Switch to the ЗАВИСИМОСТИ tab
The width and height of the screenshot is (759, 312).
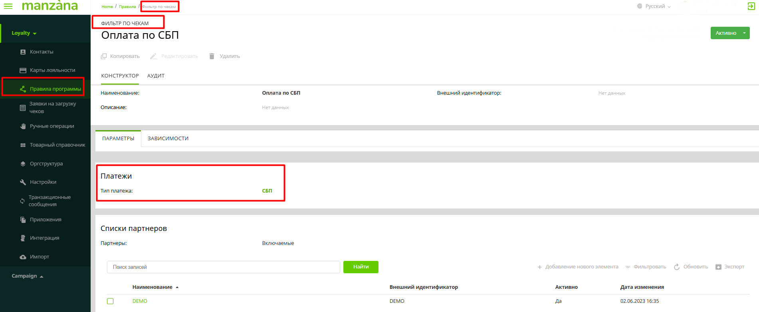tap(168, 139)
